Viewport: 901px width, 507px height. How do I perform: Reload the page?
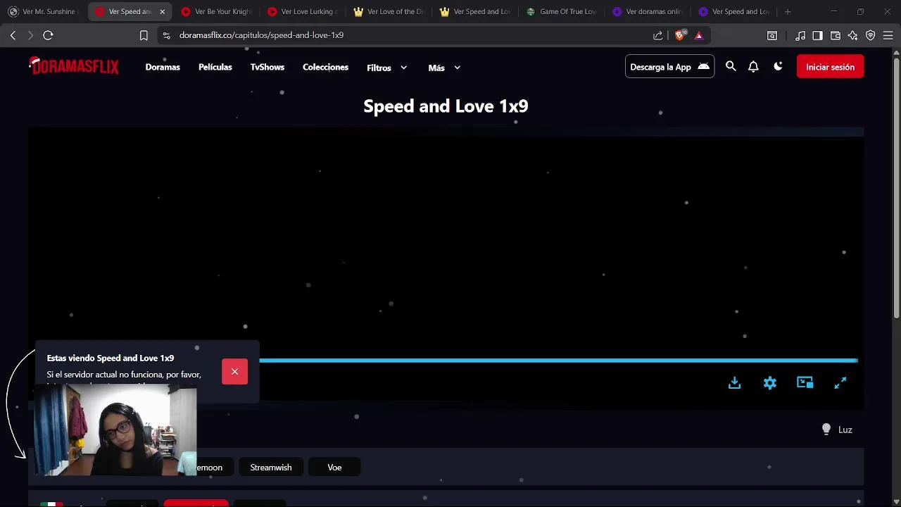point(48,35)
